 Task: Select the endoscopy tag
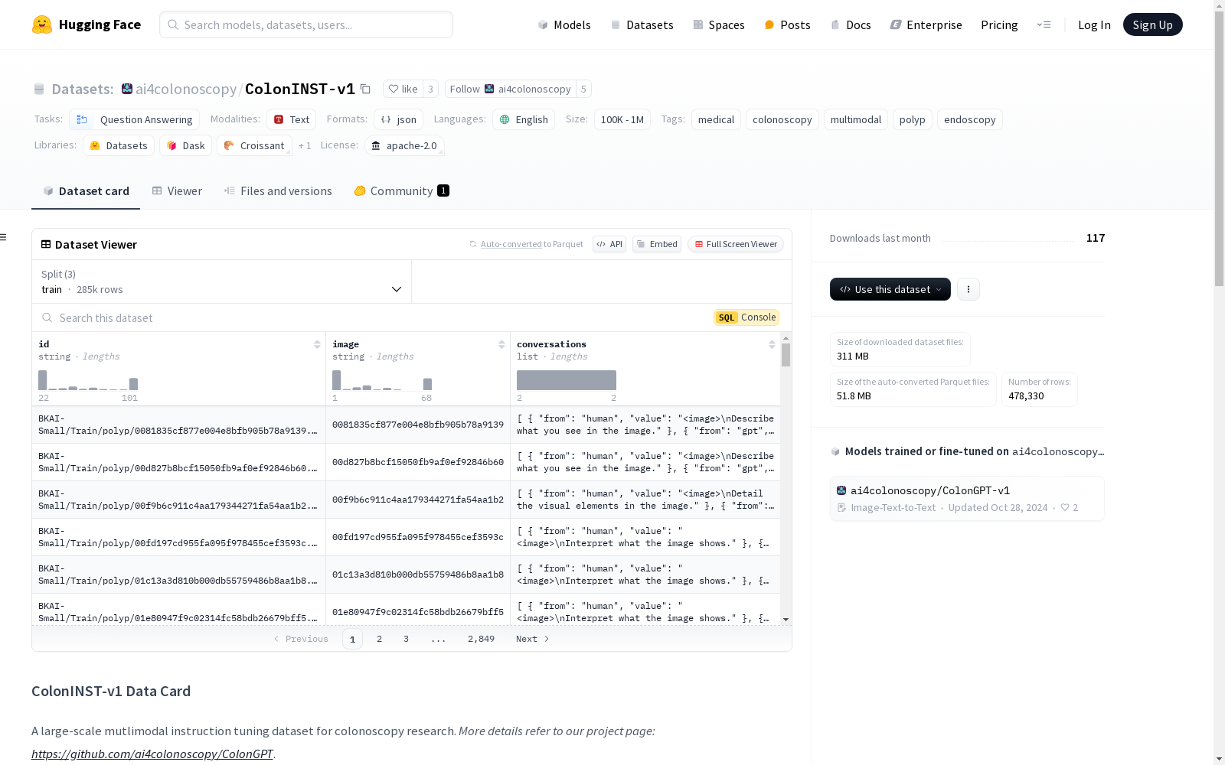(x=969, y=119)
